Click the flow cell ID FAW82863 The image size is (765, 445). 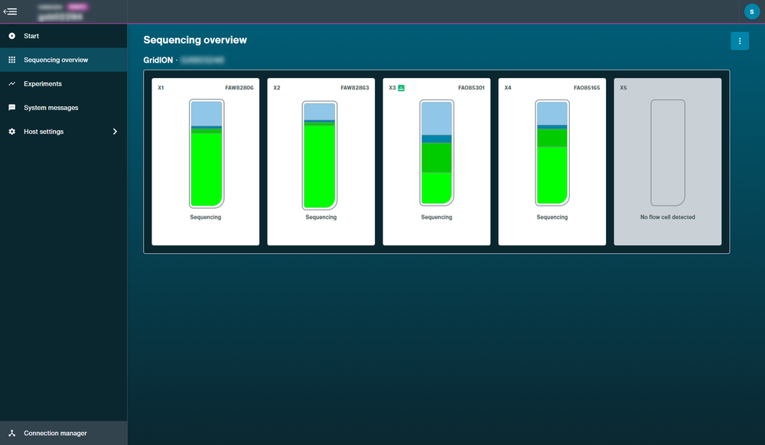pyautogui.click(x=355, y=88)
